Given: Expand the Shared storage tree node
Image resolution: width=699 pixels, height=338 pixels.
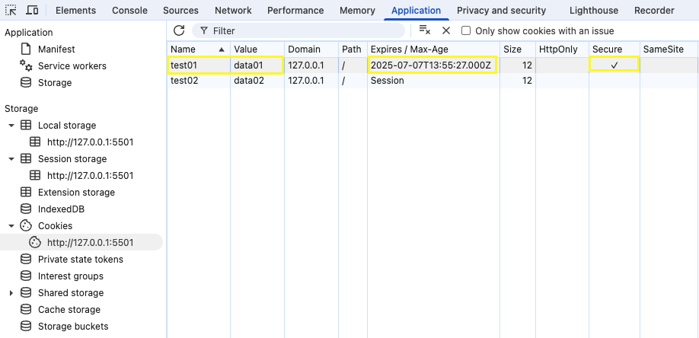Looking at the screenshot, I should coord(11,293).
